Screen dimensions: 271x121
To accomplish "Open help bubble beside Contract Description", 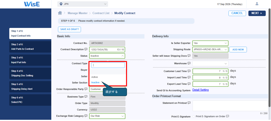I will [86, 49].
